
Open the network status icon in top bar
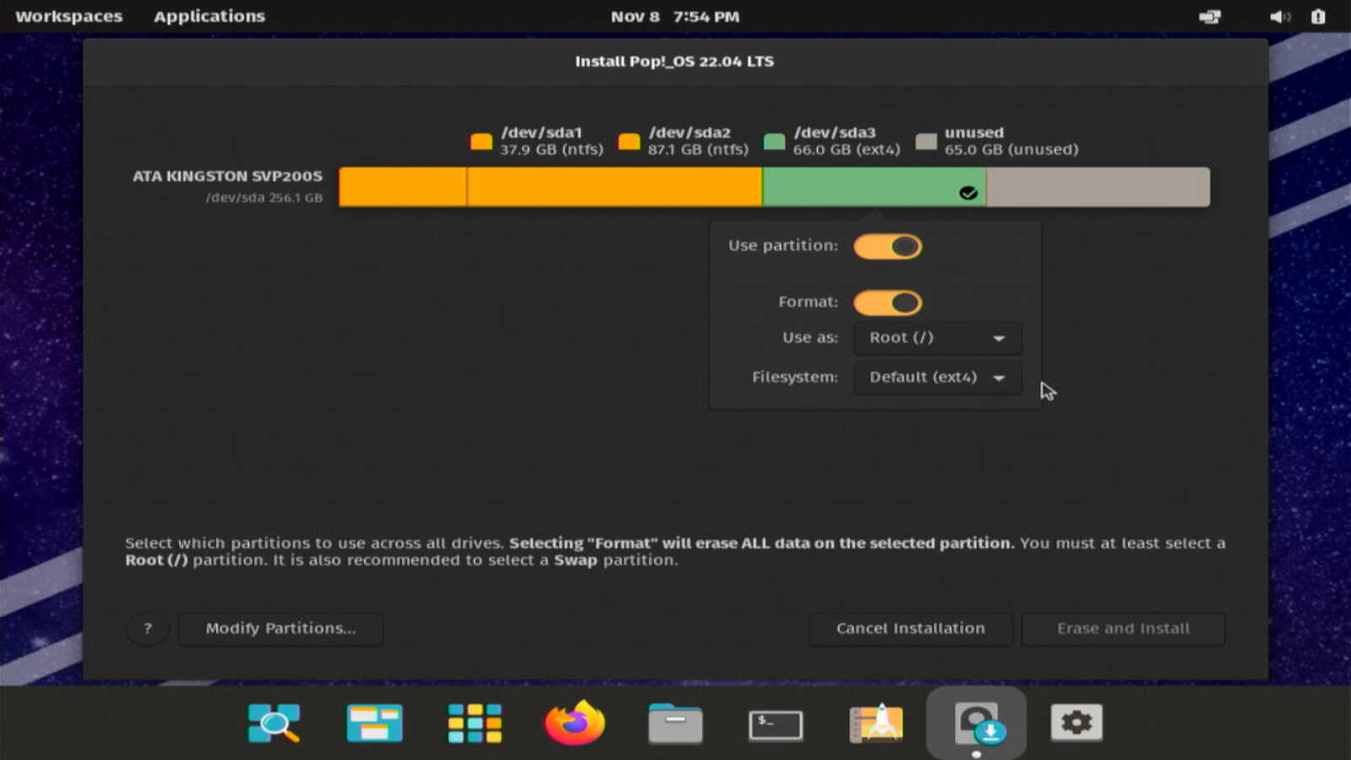1210,17
